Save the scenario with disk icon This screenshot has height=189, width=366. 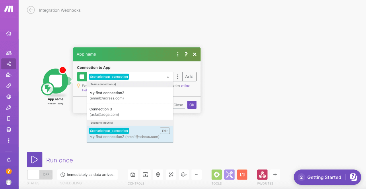click(x=133, y=174)
